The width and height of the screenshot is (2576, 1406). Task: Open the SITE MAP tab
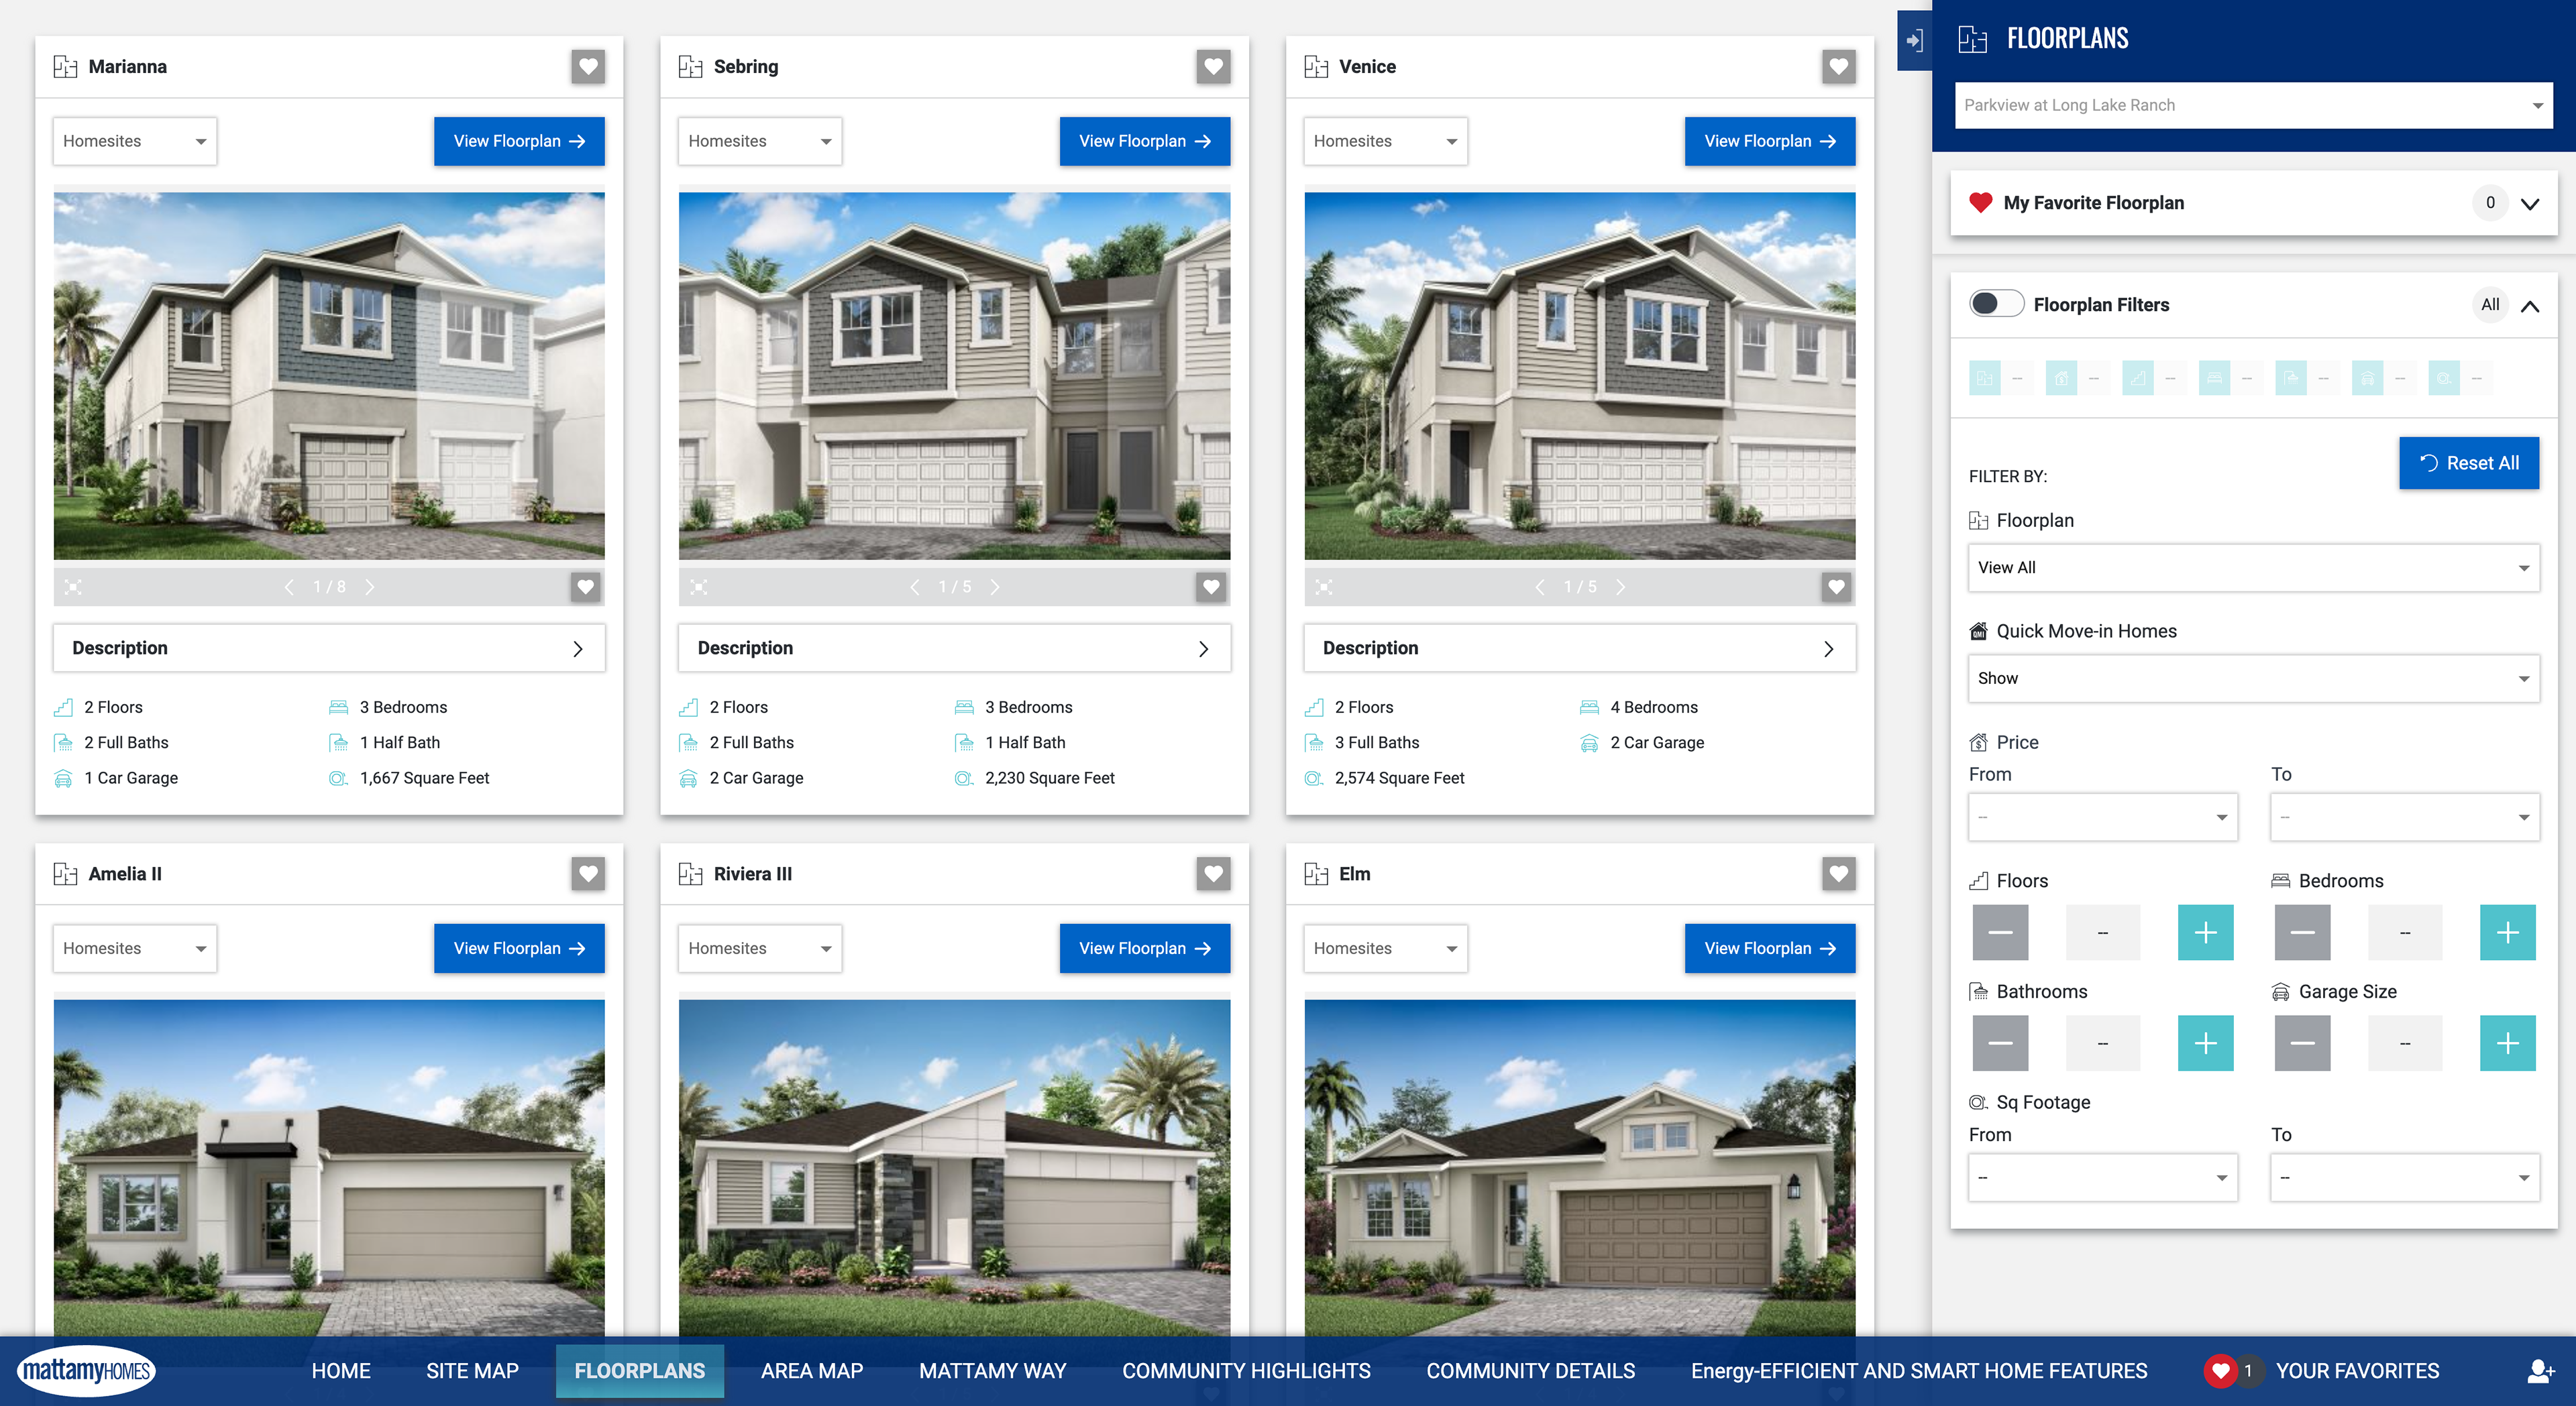(472, 1371)
